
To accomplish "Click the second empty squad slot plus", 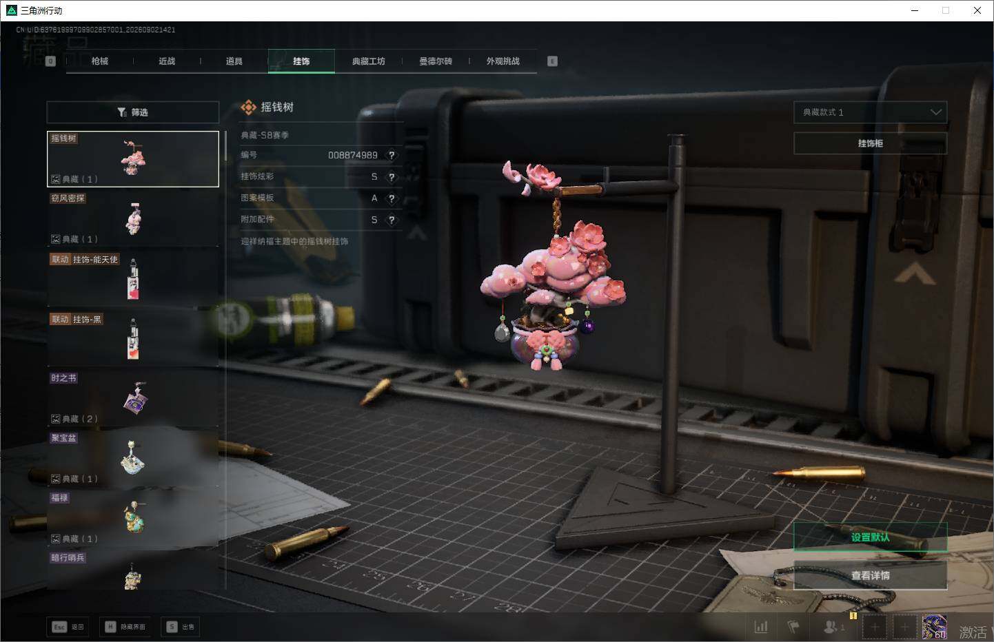I will coord(904,627).
